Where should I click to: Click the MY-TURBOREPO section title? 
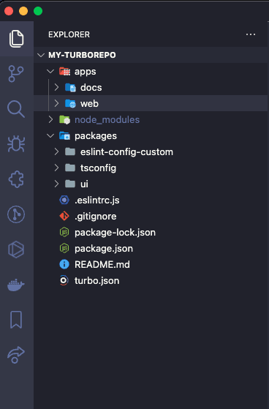click(x=82, y=55)
